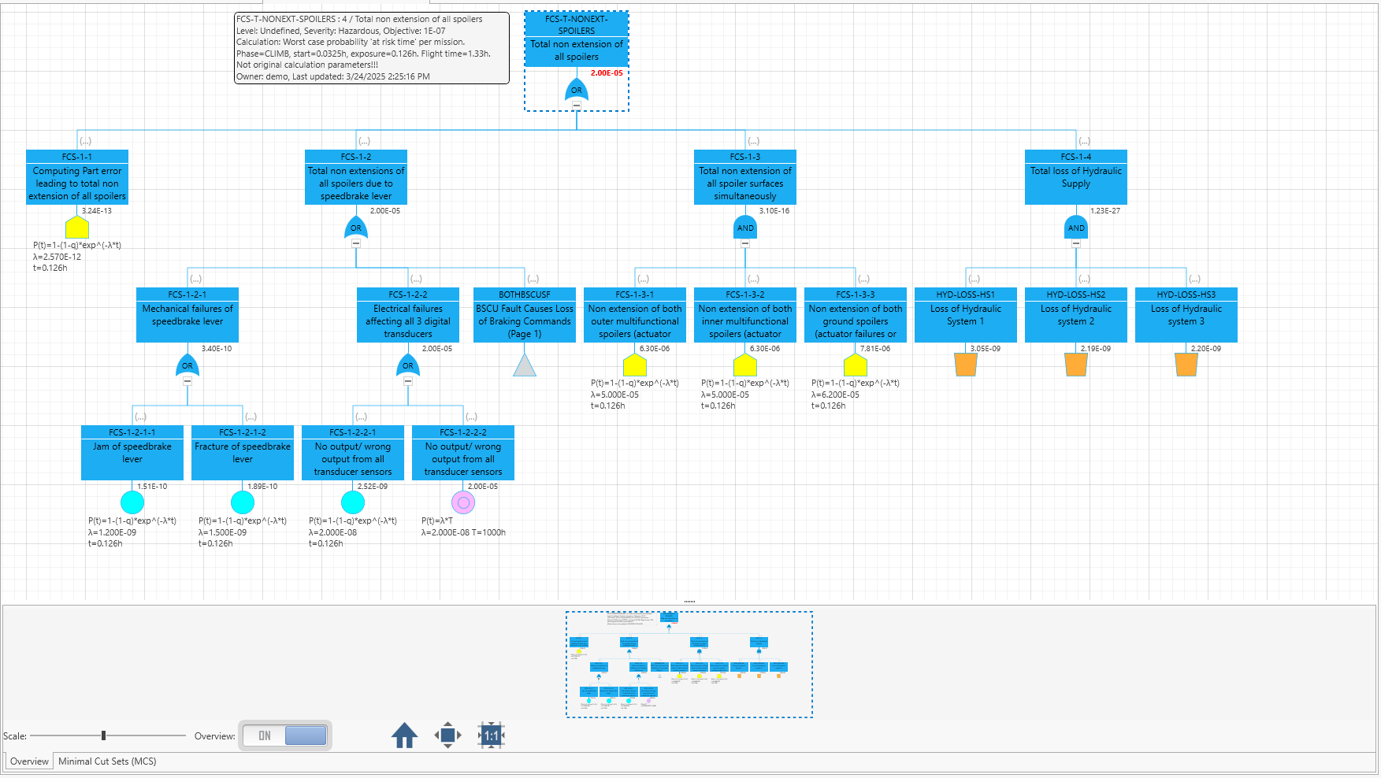Collapse the top event gate branch

(x=577, y=106)
